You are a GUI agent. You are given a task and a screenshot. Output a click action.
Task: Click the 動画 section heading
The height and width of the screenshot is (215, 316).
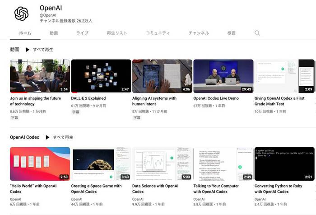14,49
